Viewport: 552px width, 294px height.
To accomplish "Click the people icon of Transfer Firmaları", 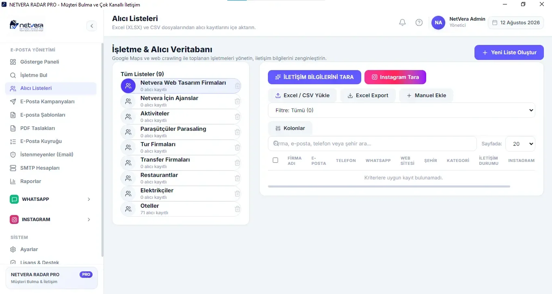I will pyautogui.click(x=128, y=163).
